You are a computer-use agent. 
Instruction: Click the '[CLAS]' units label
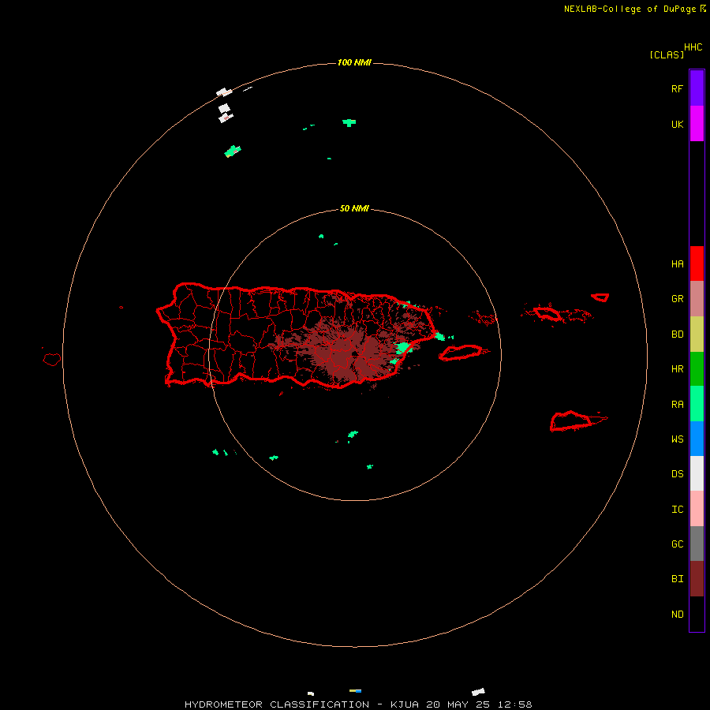(667, 55)
